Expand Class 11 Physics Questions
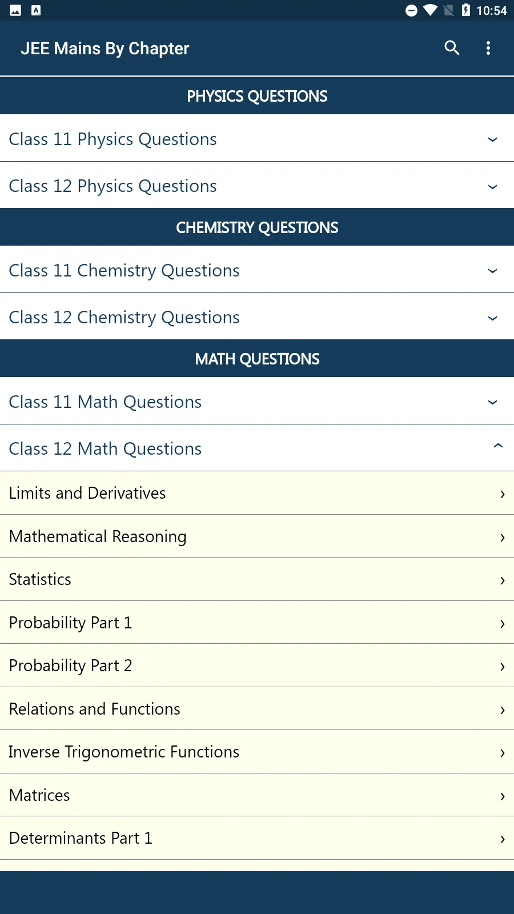Viewport: 514px width, 914px height. click(257, 139)
